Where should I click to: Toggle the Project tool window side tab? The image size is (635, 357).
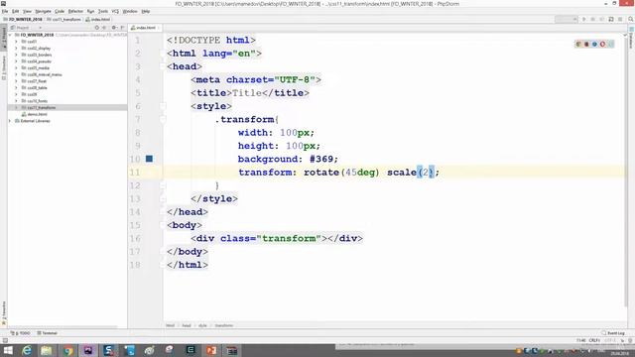4,38
